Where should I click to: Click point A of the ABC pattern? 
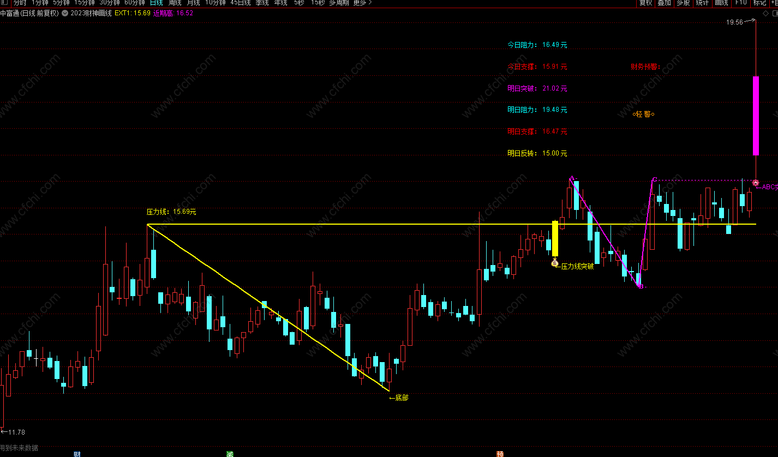pos(571,178)
